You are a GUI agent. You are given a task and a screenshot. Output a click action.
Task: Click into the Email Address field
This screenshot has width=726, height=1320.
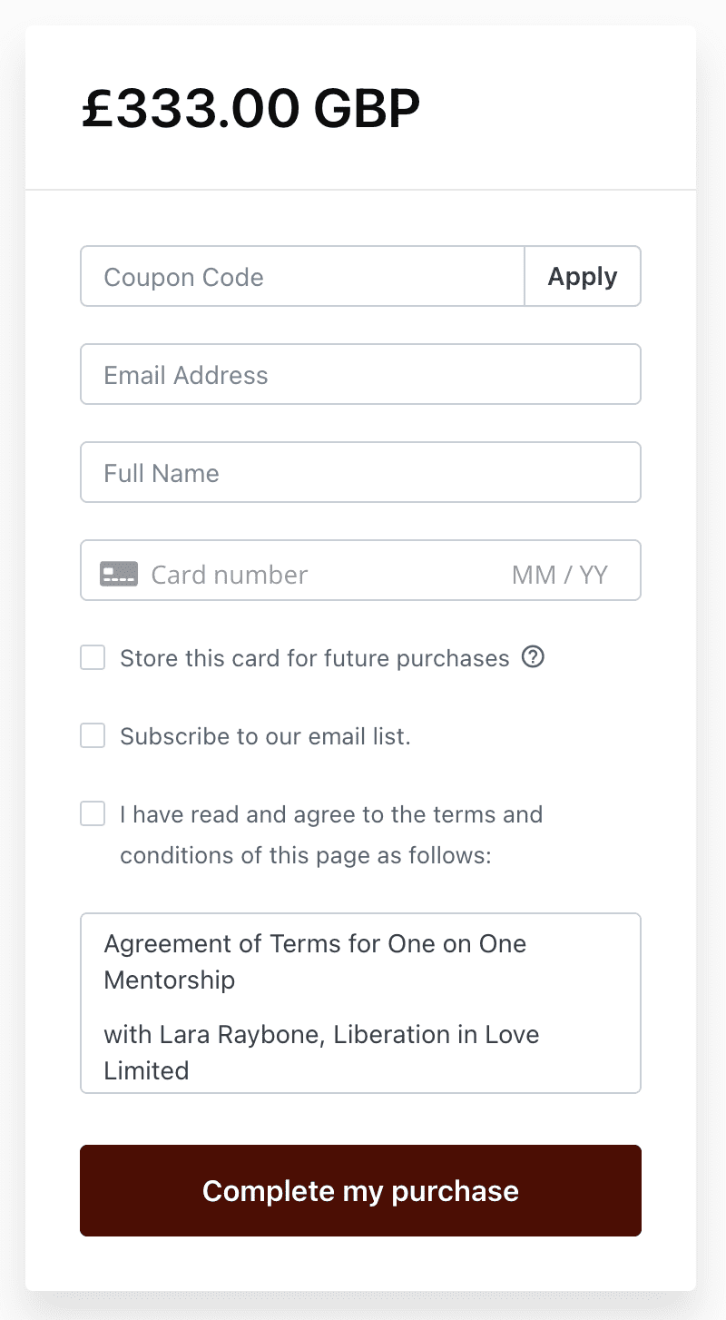point(360,374)
